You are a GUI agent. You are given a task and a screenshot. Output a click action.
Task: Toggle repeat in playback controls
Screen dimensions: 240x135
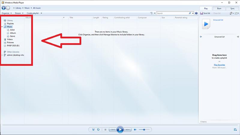tap(98, 130)
